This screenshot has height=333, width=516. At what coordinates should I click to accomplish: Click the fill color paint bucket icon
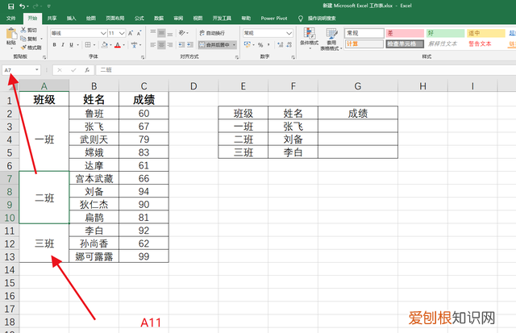coord(105,44)
